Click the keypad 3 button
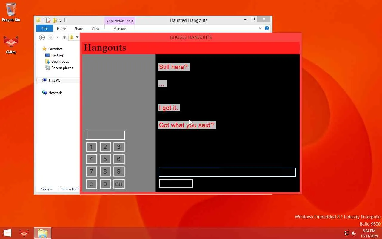The image size is (382, 239). coord(119,147)
